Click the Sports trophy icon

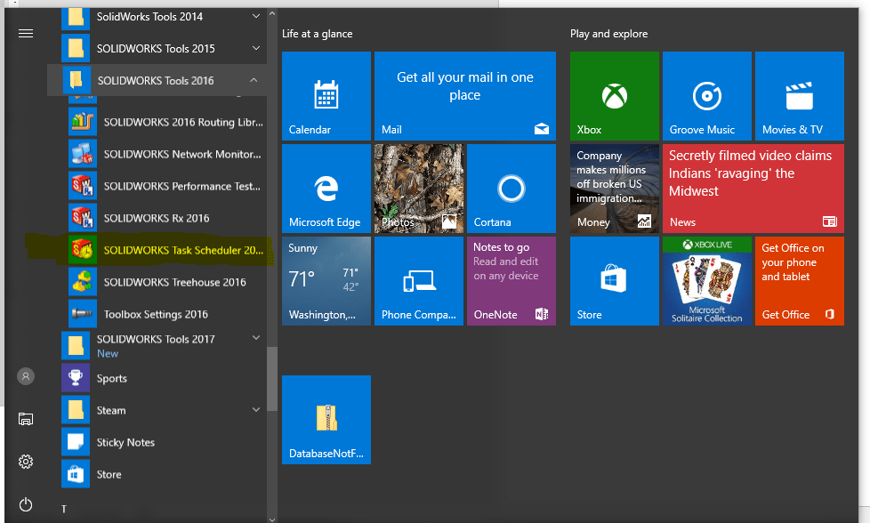coord(76,378)
